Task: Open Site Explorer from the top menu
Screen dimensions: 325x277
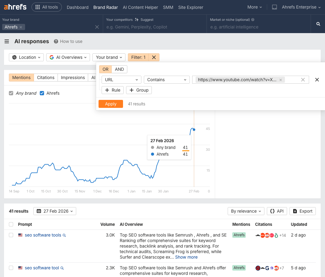Action: click(190, 7)
